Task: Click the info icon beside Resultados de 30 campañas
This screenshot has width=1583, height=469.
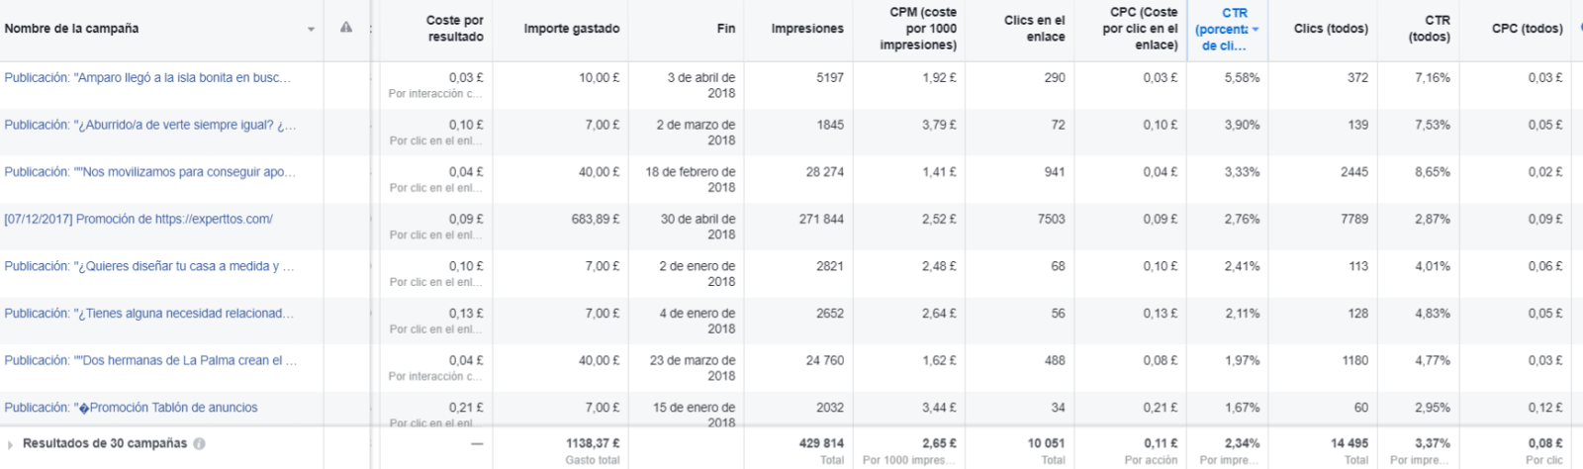Action: coord(199,444)
